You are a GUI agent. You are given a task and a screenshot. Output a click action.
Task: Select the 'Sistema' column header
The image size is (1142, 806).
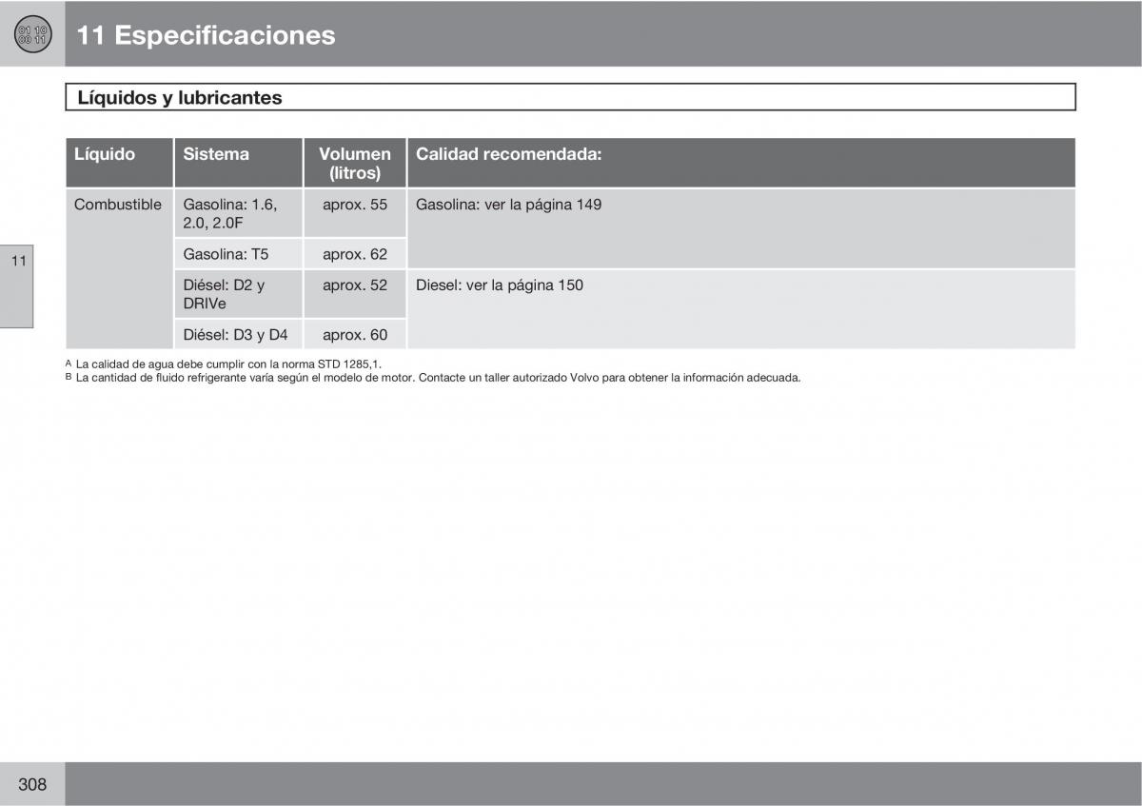[x=216, y=154]
